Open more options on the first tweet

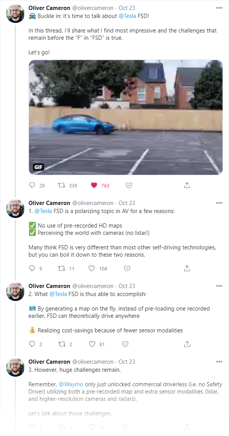[219, 8]
